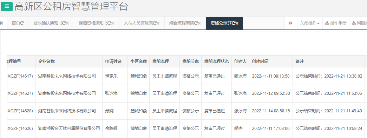
Task: Click the 当前节点 column header
Action: (x=190, y=61)
